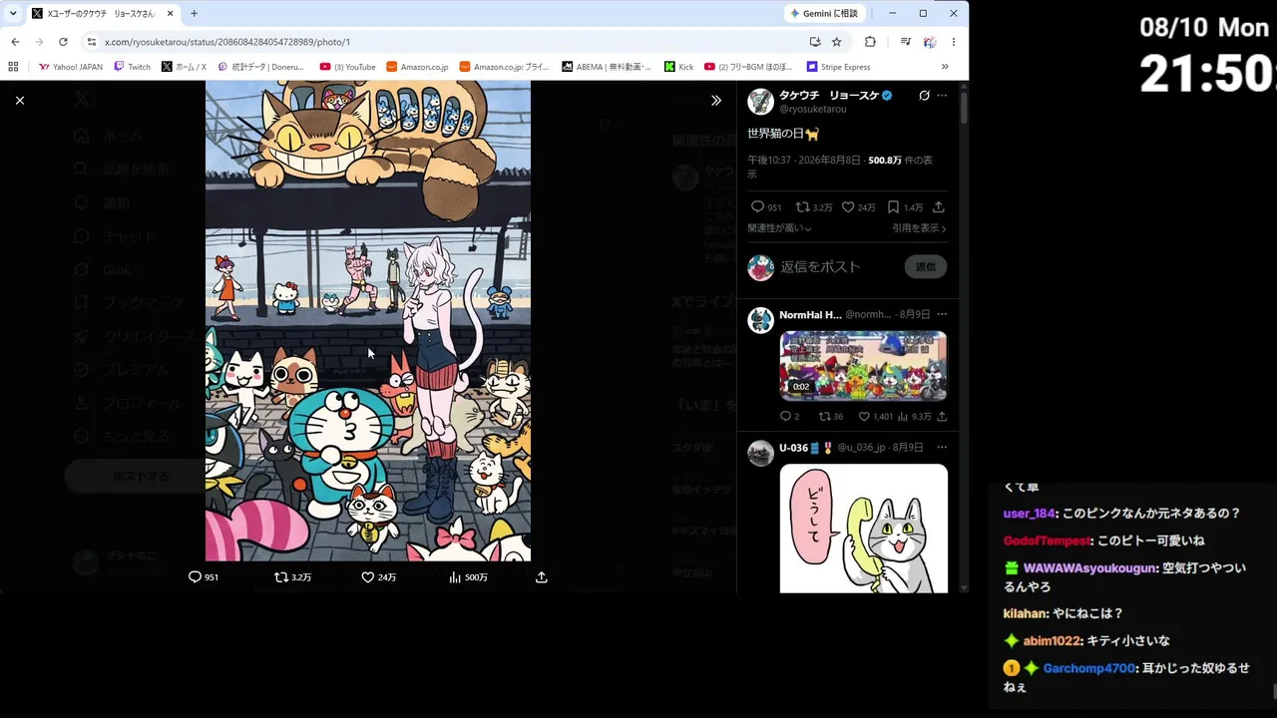The height and width of the screenshot is (718, 1277).
Task: Collapse the side panel with the double-arrow icon
Action: pyautogui.click(x=715, y=100)
